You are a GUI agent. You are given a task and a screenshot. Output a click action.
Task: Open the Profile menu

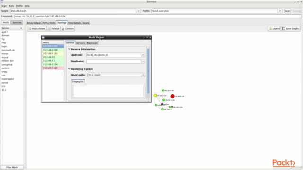(19, 6)
